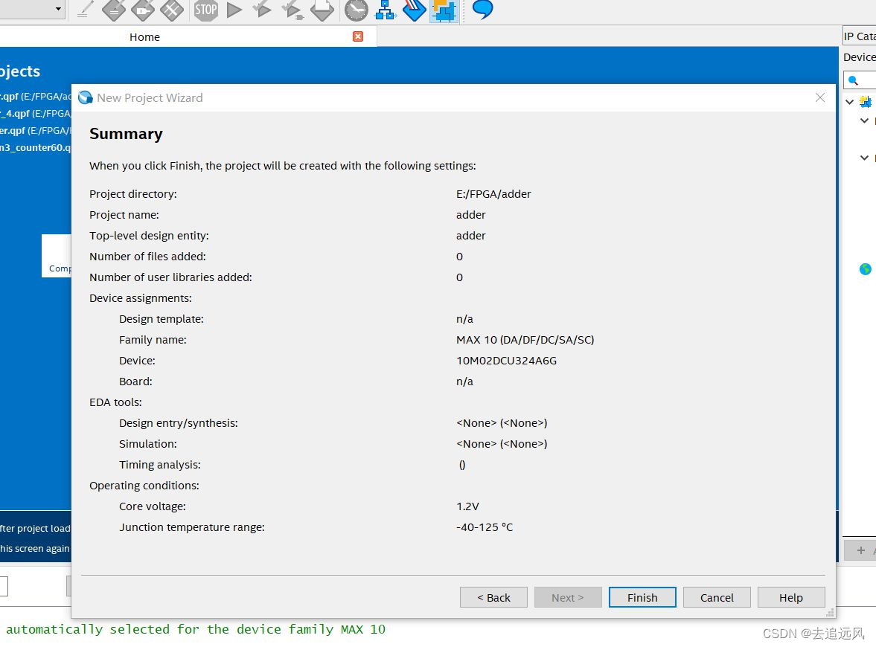
Task: Open the Pin Planner crossed diamond icon
Action: click(x=172, y=10)
